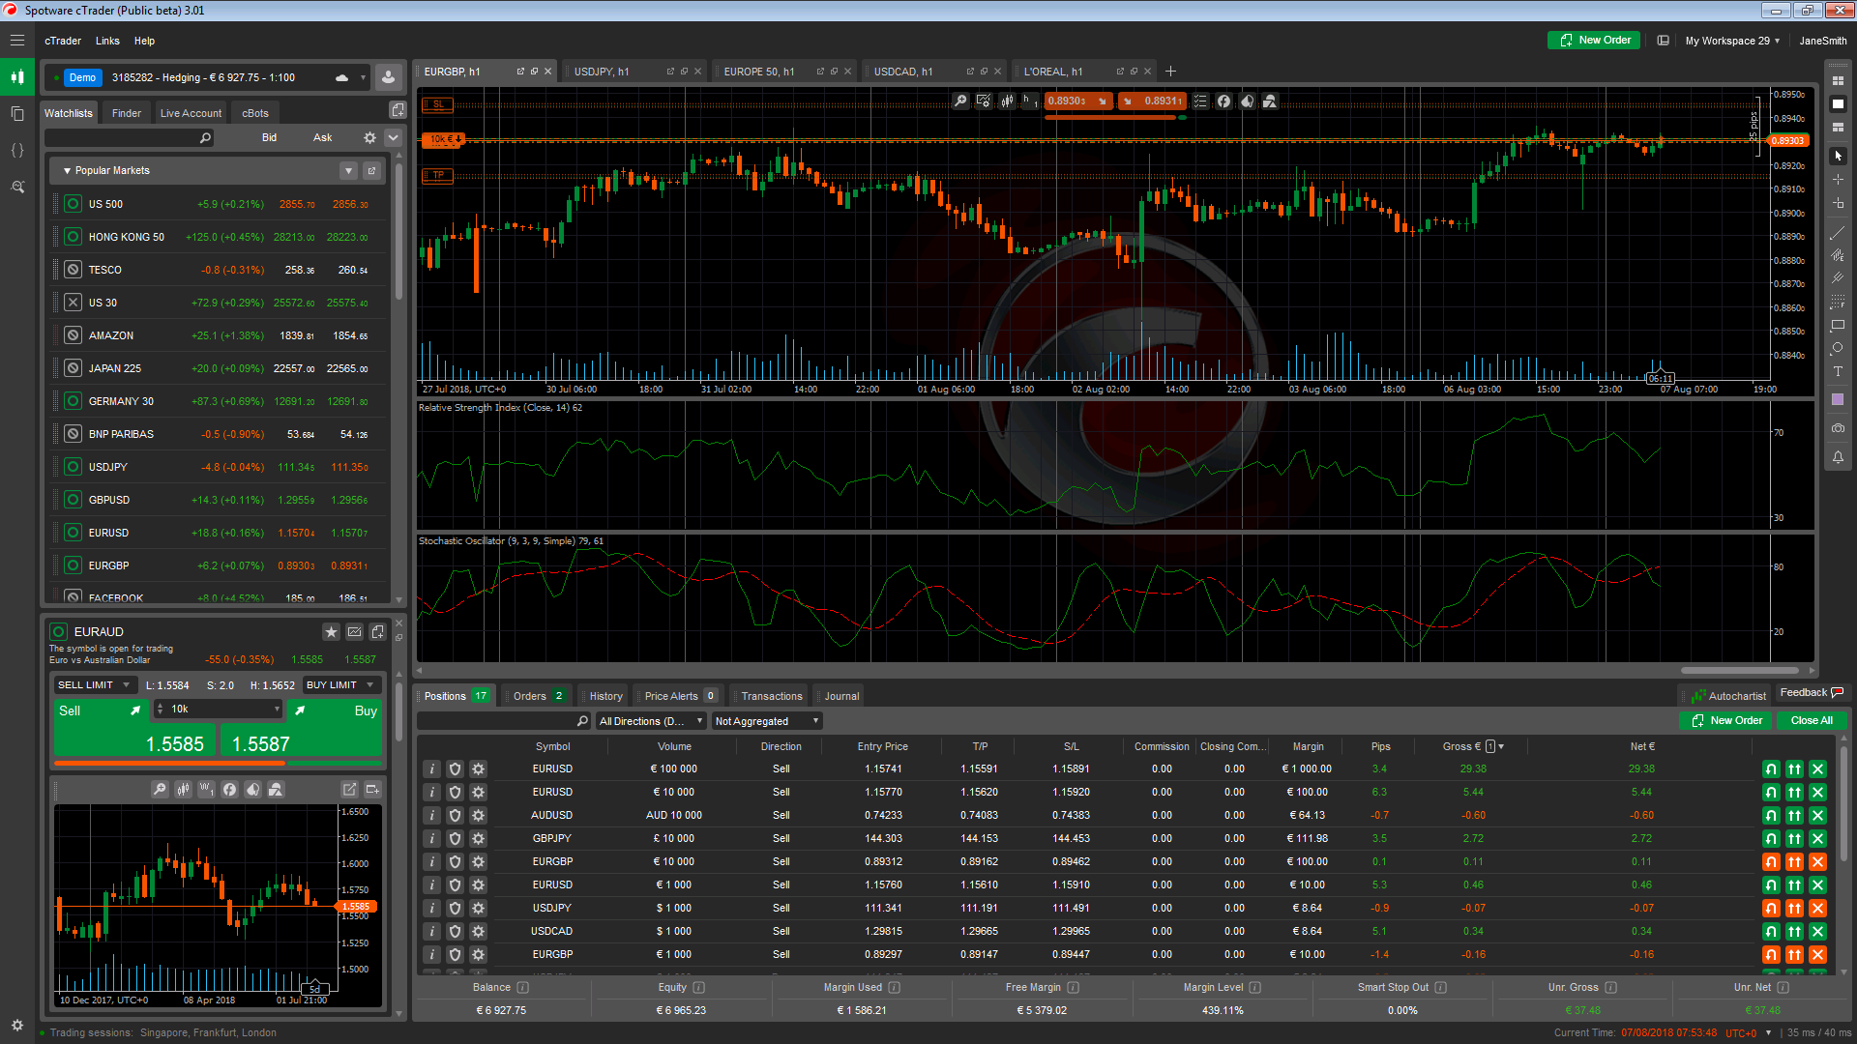Screen dimensions: 1857x1044
Task: Switch to the Finder tab
Action: 126,113
